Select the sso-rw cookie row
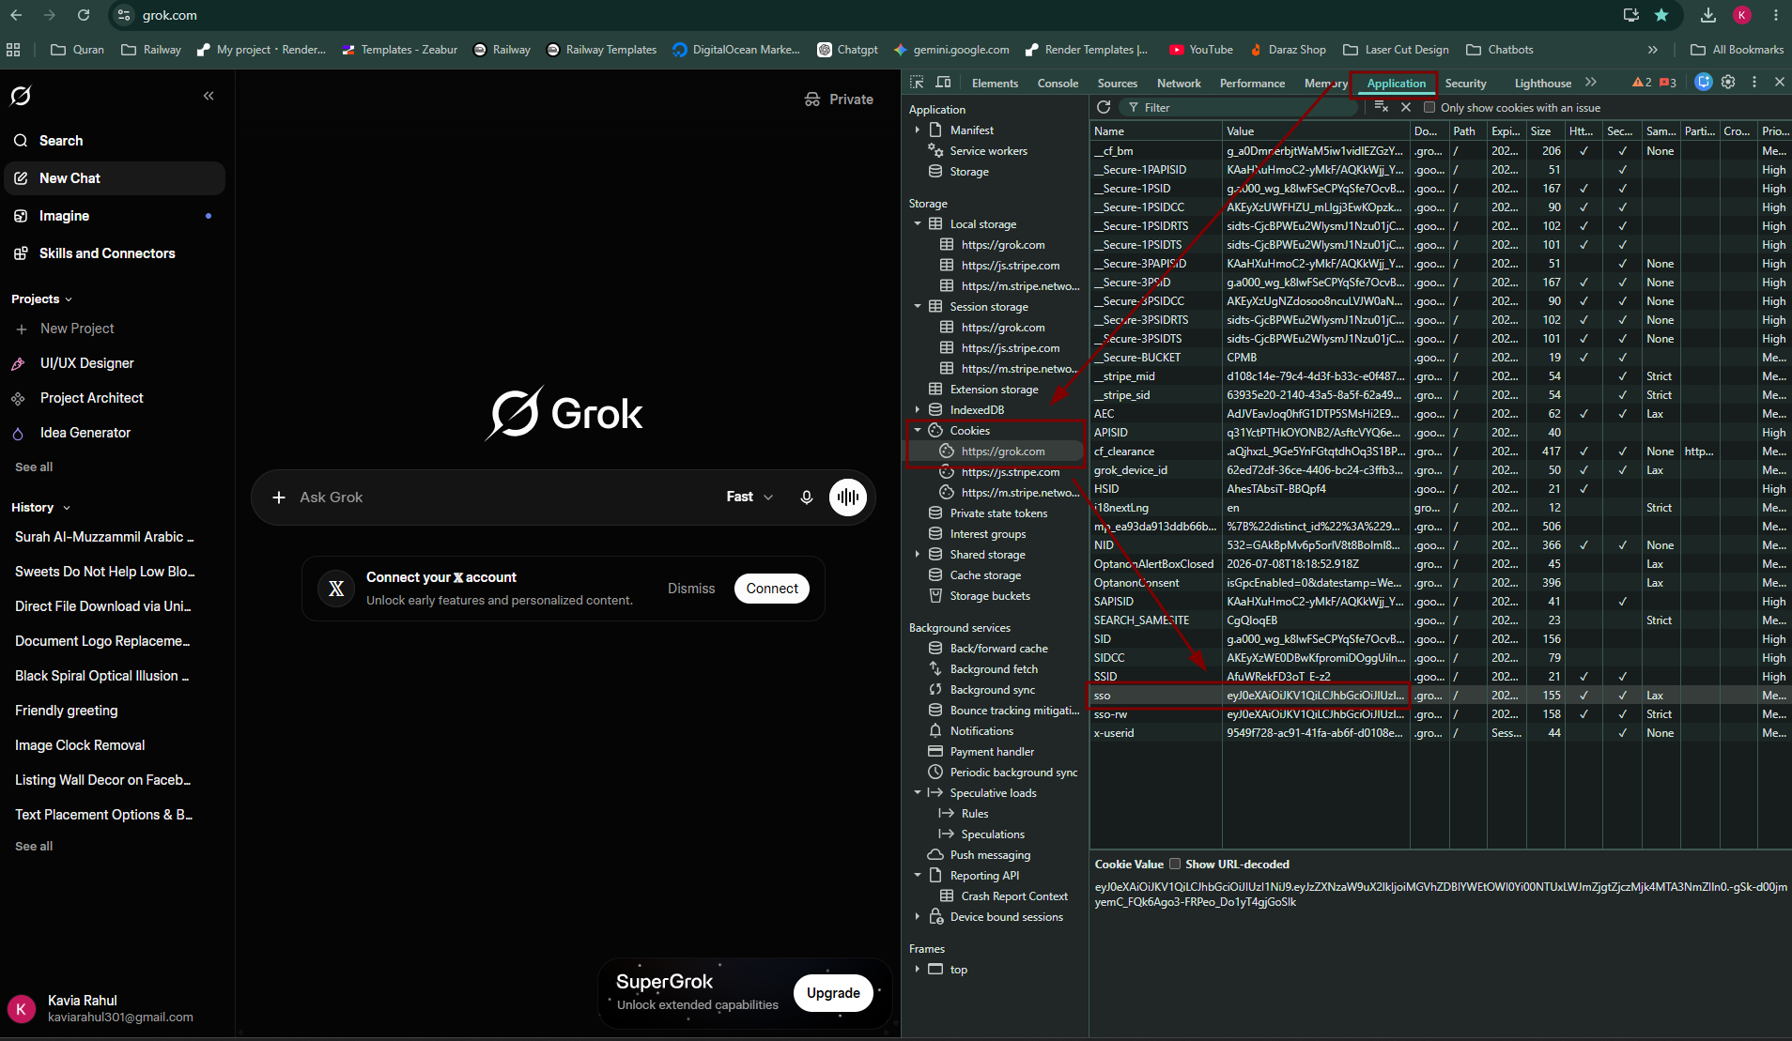 (1441, 714)
